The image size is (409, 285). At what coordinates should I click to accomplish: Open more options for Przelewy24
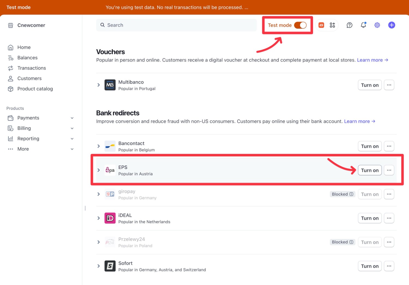coord(389,242)
